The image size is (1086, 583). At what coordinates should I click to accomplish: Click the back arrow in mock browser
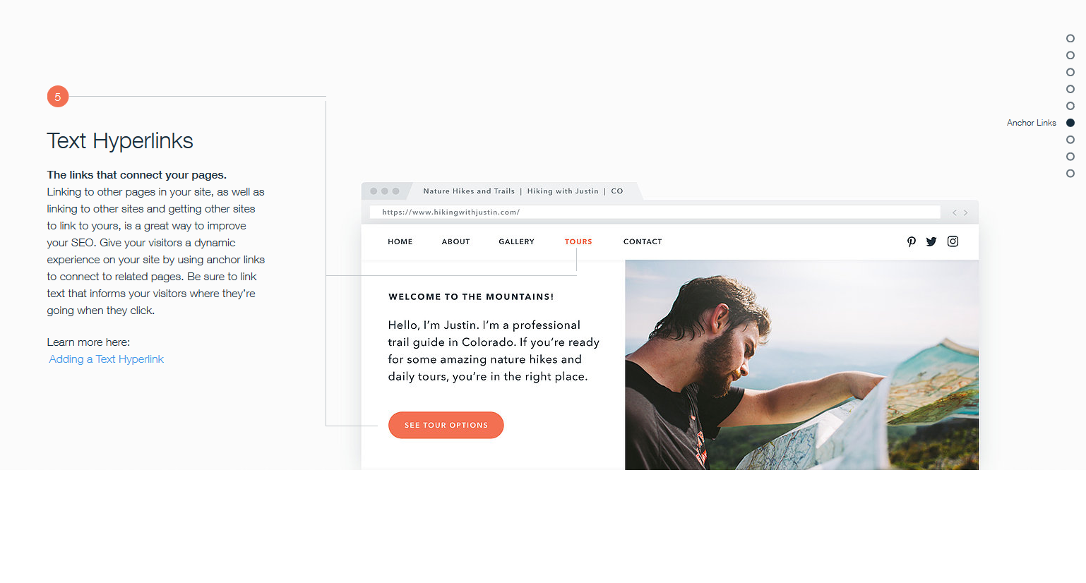click(955, 212)
